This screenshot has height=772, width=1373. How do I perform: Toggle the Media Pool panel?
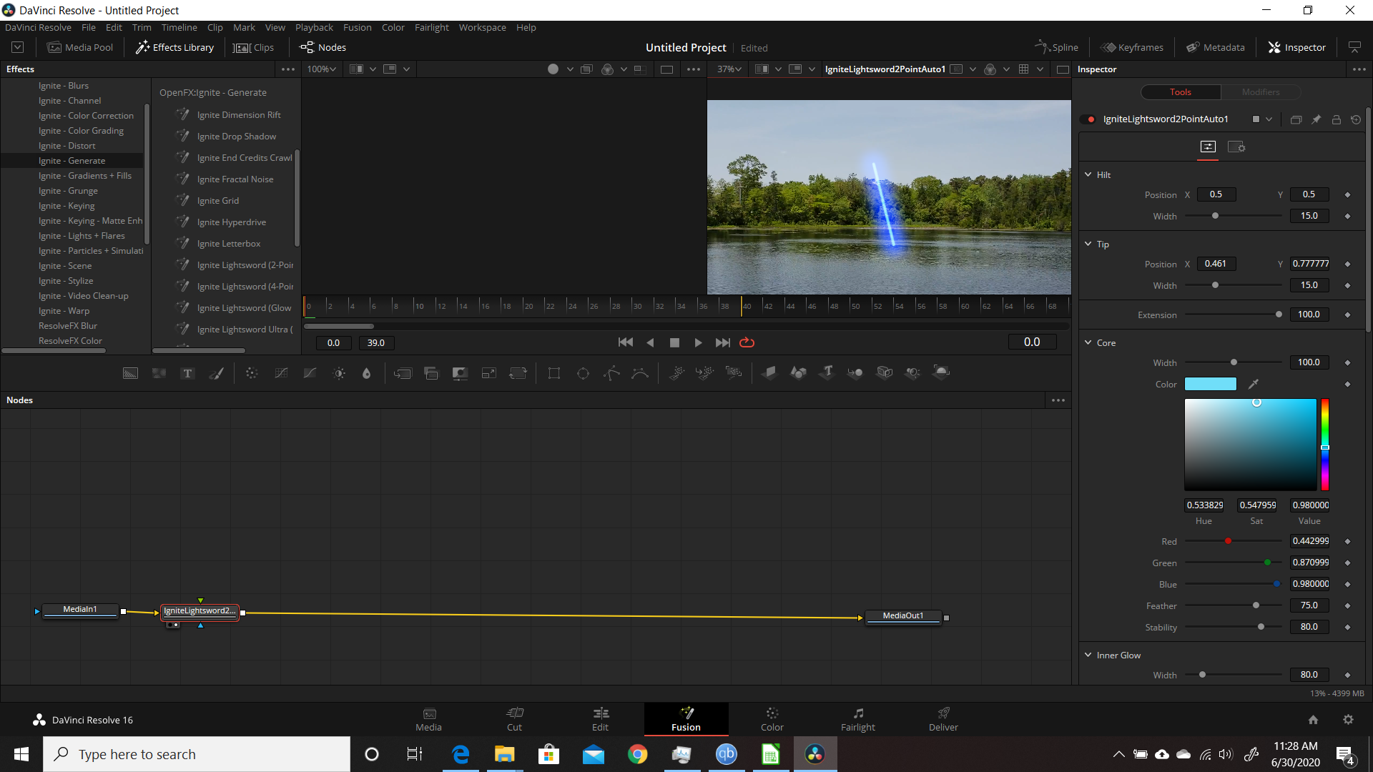coord(80,47)
